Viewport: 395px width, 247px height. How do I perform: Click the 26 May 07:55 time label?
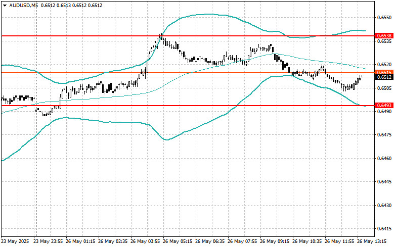click(242, 241)
